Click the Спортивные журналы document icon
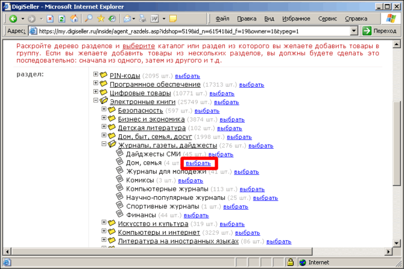Viewport: 404px width, 269px height. 119,205
